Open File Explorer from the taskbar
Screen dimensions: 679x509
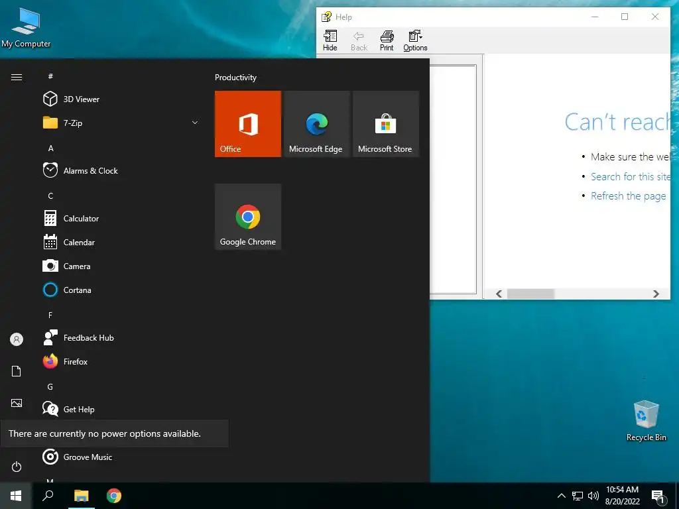tap(82, 496)
